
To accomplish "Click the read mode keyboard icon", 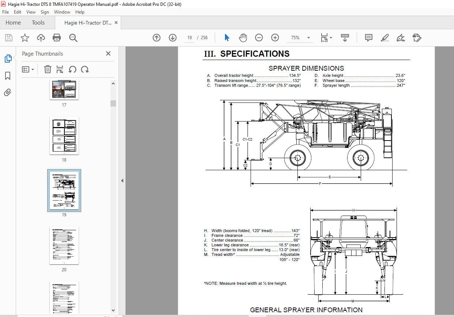I will pyautogui.click(x=345, y=38).
